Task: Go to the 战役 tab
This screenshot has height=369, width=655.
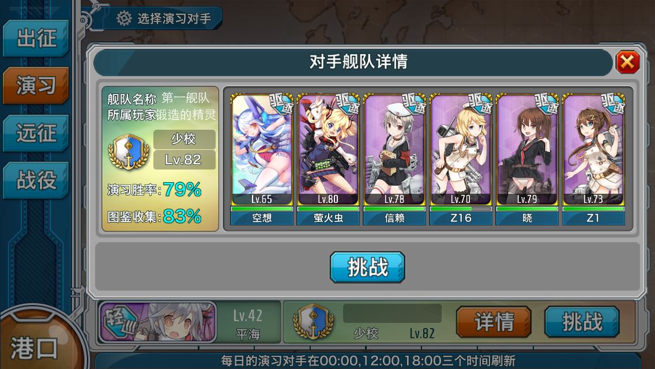Action: 36,180
